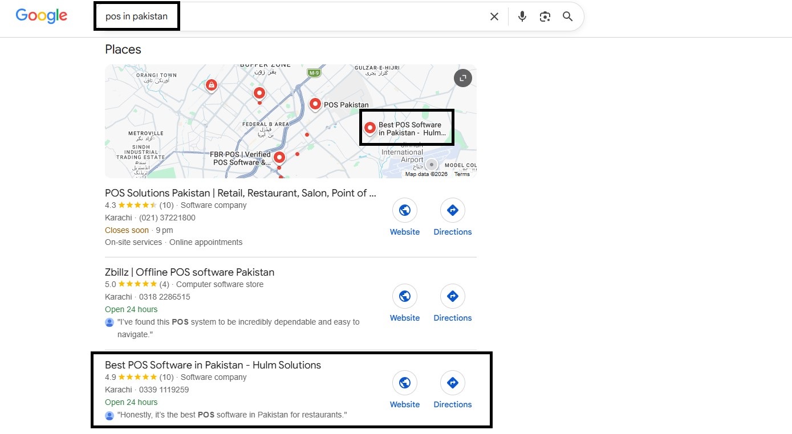
Task: Open Best POS Software Hulm Solutions listing
Action: [x=213, y=365]
